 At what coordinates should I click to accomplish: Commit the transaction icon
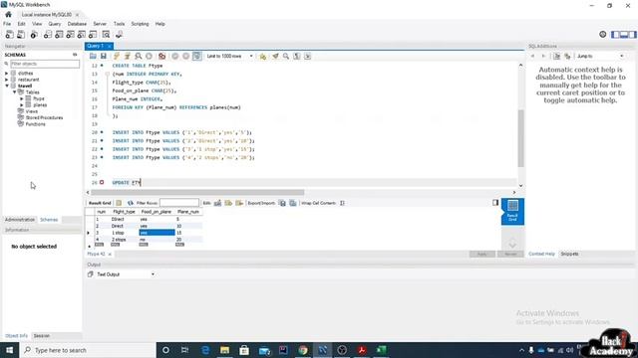click(x=175, y=56)
